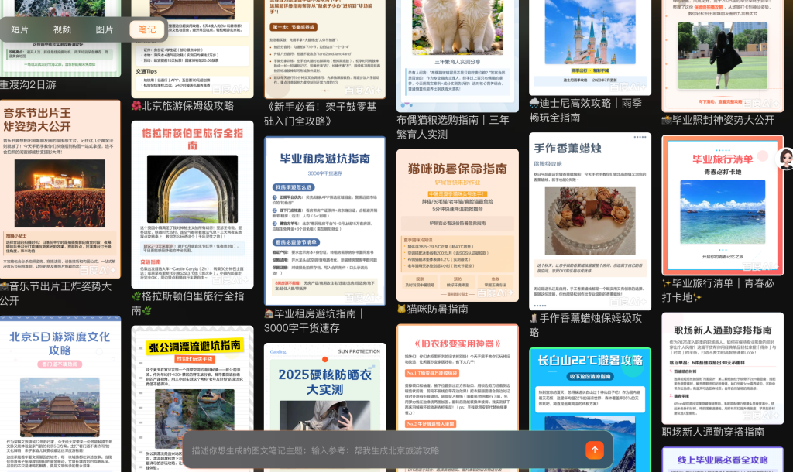This screenshot has height=472, width=793.
Task: Click the cartoon avatar assistant icon
Action: tap(785, 159)
